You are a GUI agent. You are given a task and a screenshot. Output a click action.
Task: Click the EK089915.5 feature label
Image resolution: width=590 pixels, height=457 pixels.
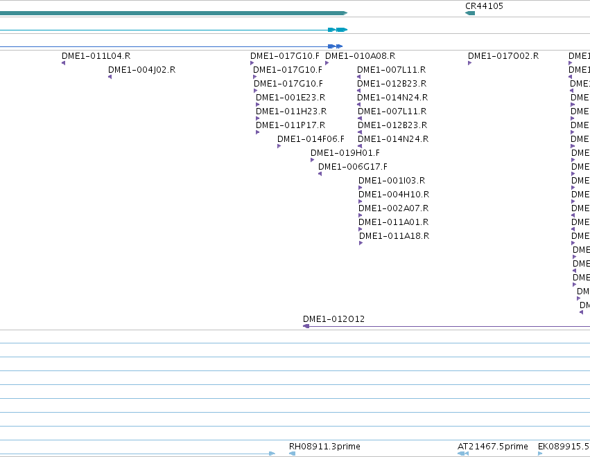(563, 447)
